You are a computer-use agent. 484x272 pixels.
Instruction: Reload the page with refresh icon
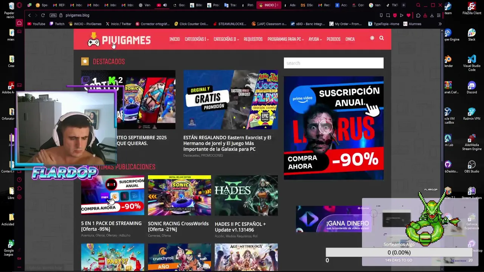43,15
